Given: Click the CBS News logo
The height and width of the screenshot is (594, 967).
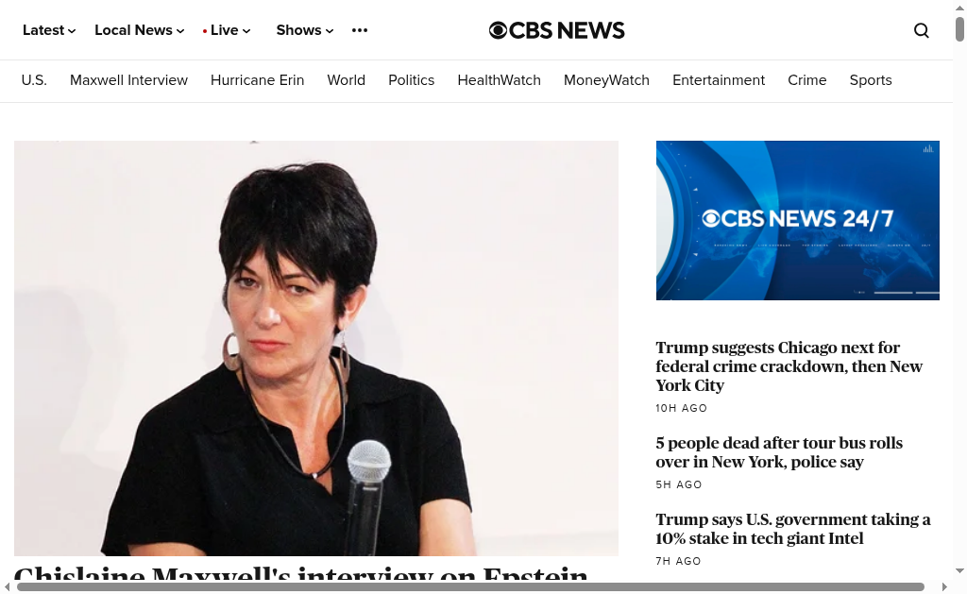Looking at the screenshot, I should point(556,30).
